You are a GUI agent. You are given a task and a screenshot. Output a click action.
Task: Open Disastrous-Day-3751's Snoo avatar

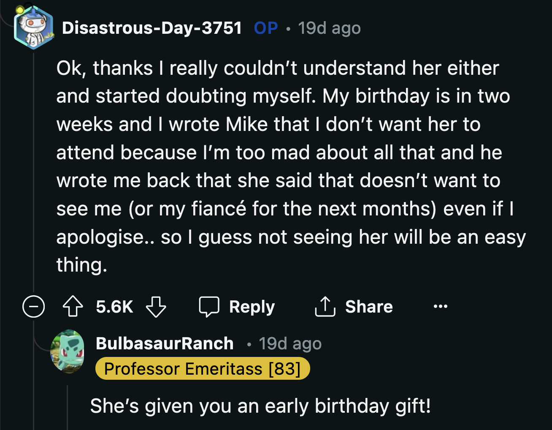[x=33, y=28]
